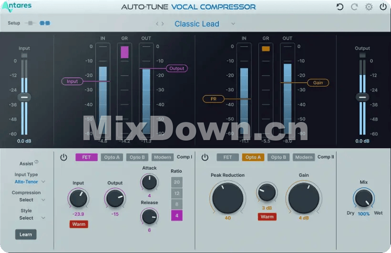The image size is (391, 253).
Task: Click the Attack knob
Action: tap(149, 182)
